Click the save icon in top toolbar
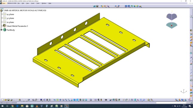The image size is (193, 108). [97, 6]
